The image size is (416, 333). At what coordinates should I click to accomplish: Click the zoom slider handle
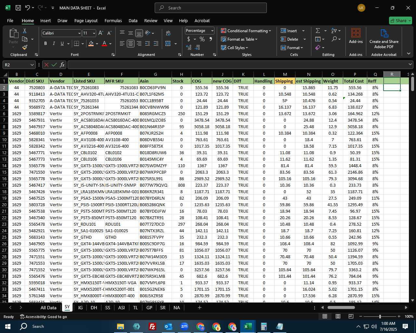[380, 316]
